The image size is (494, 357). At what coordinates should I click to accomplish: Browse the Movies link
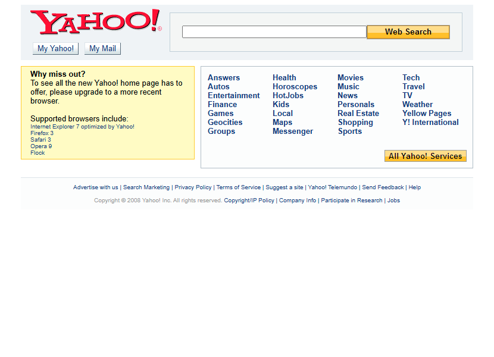(351, 77)
